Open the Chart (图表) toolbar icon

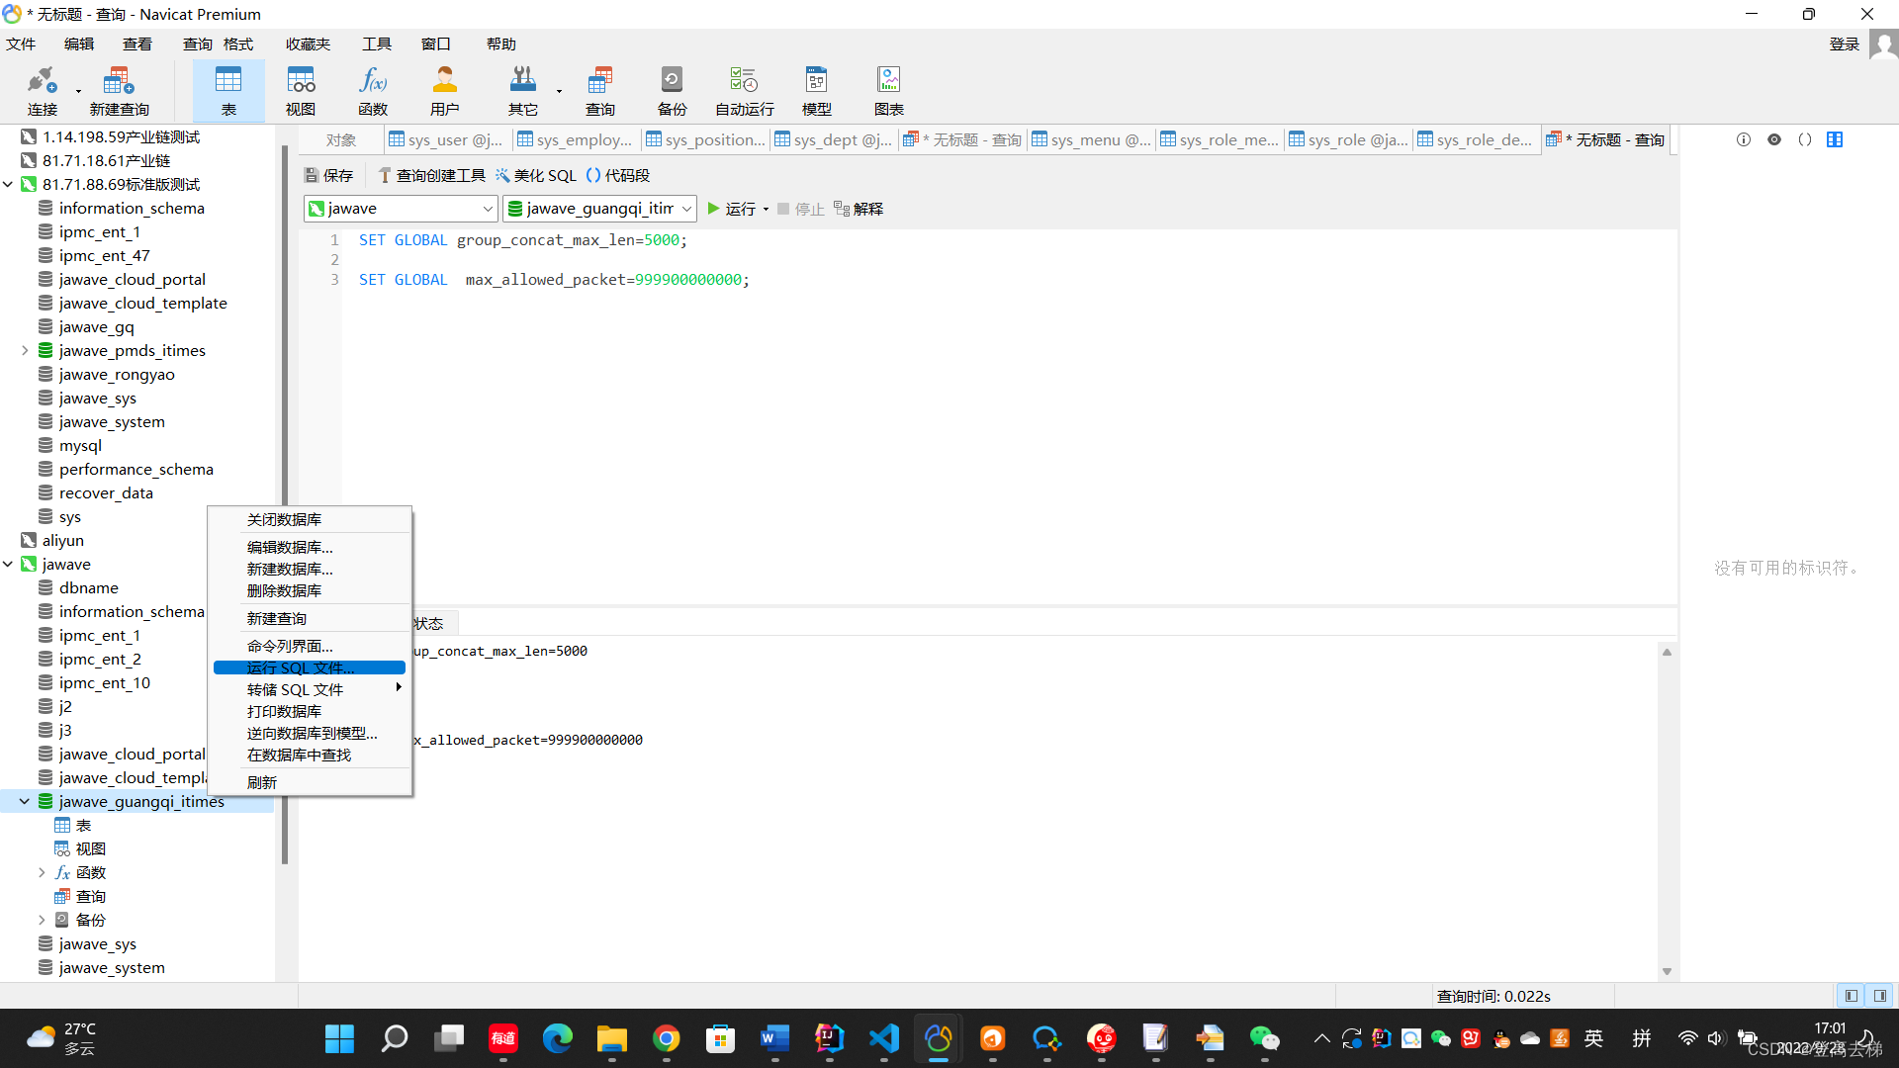[888, 90]
